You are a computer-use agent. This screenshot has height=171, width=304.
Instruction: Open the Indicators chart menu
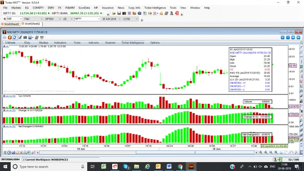coord(60,43)
